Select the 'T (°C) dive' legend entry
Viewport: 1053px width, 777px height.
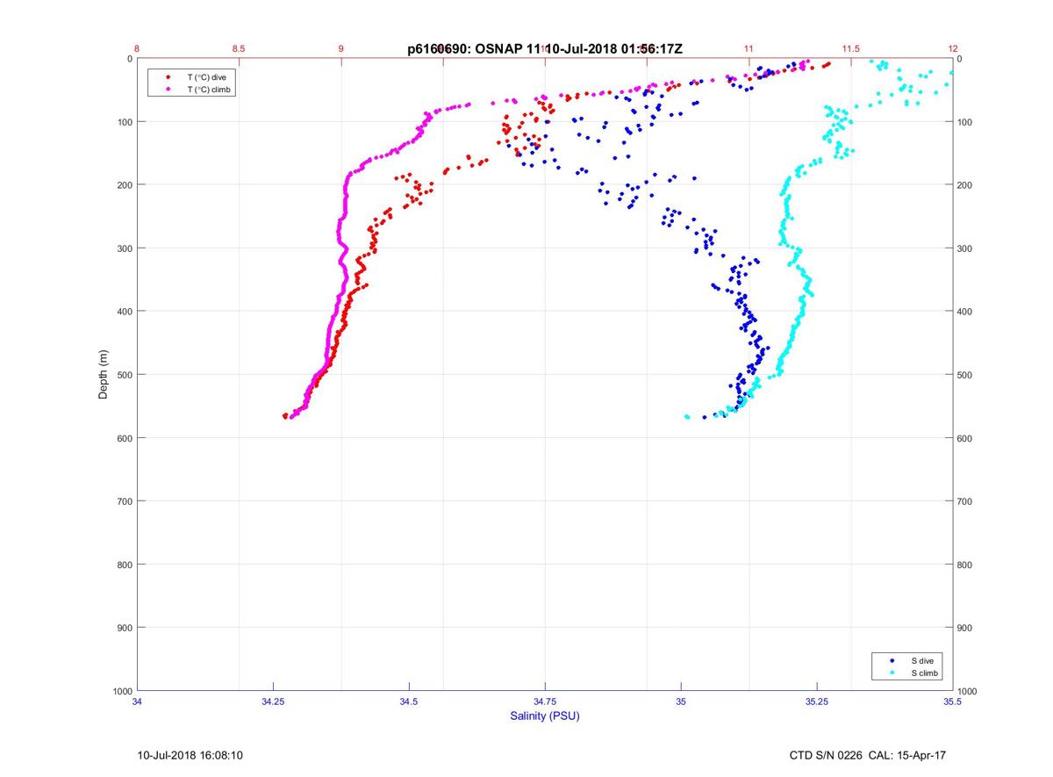(206, 77)
